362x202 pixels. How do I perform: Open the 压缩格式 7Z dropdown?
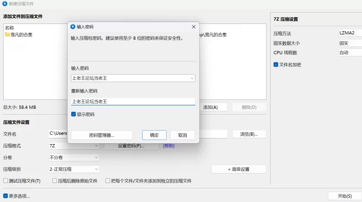coord(74,146)
